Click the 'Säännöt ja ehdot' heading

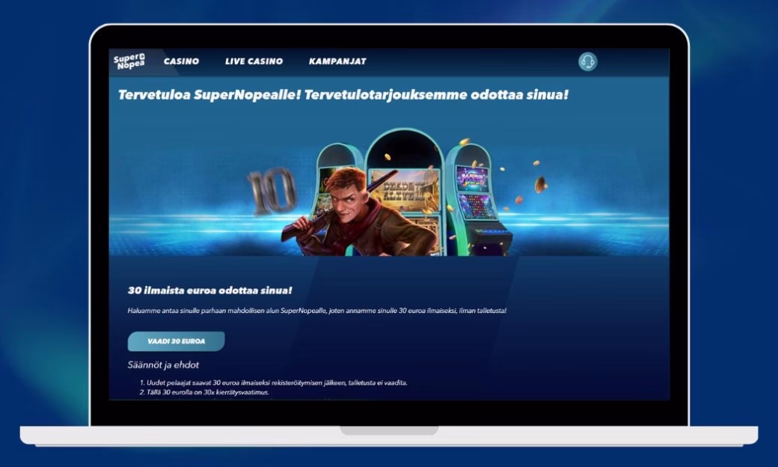[x=163, y=364]
